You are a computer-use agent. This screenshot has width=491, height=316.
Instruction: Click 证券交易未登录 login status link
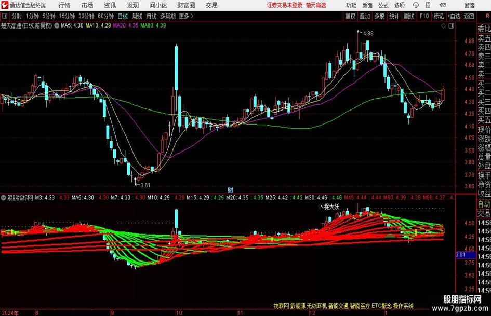point(285,5)
